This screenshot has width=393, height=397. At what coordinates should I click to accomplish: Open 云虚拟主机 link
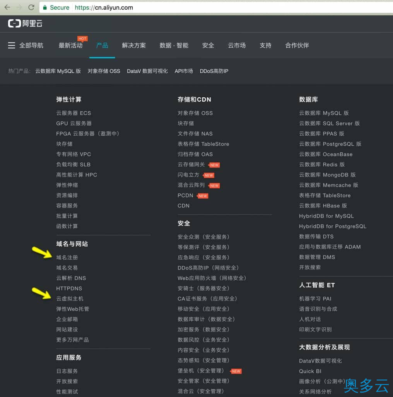click(70, 299)
